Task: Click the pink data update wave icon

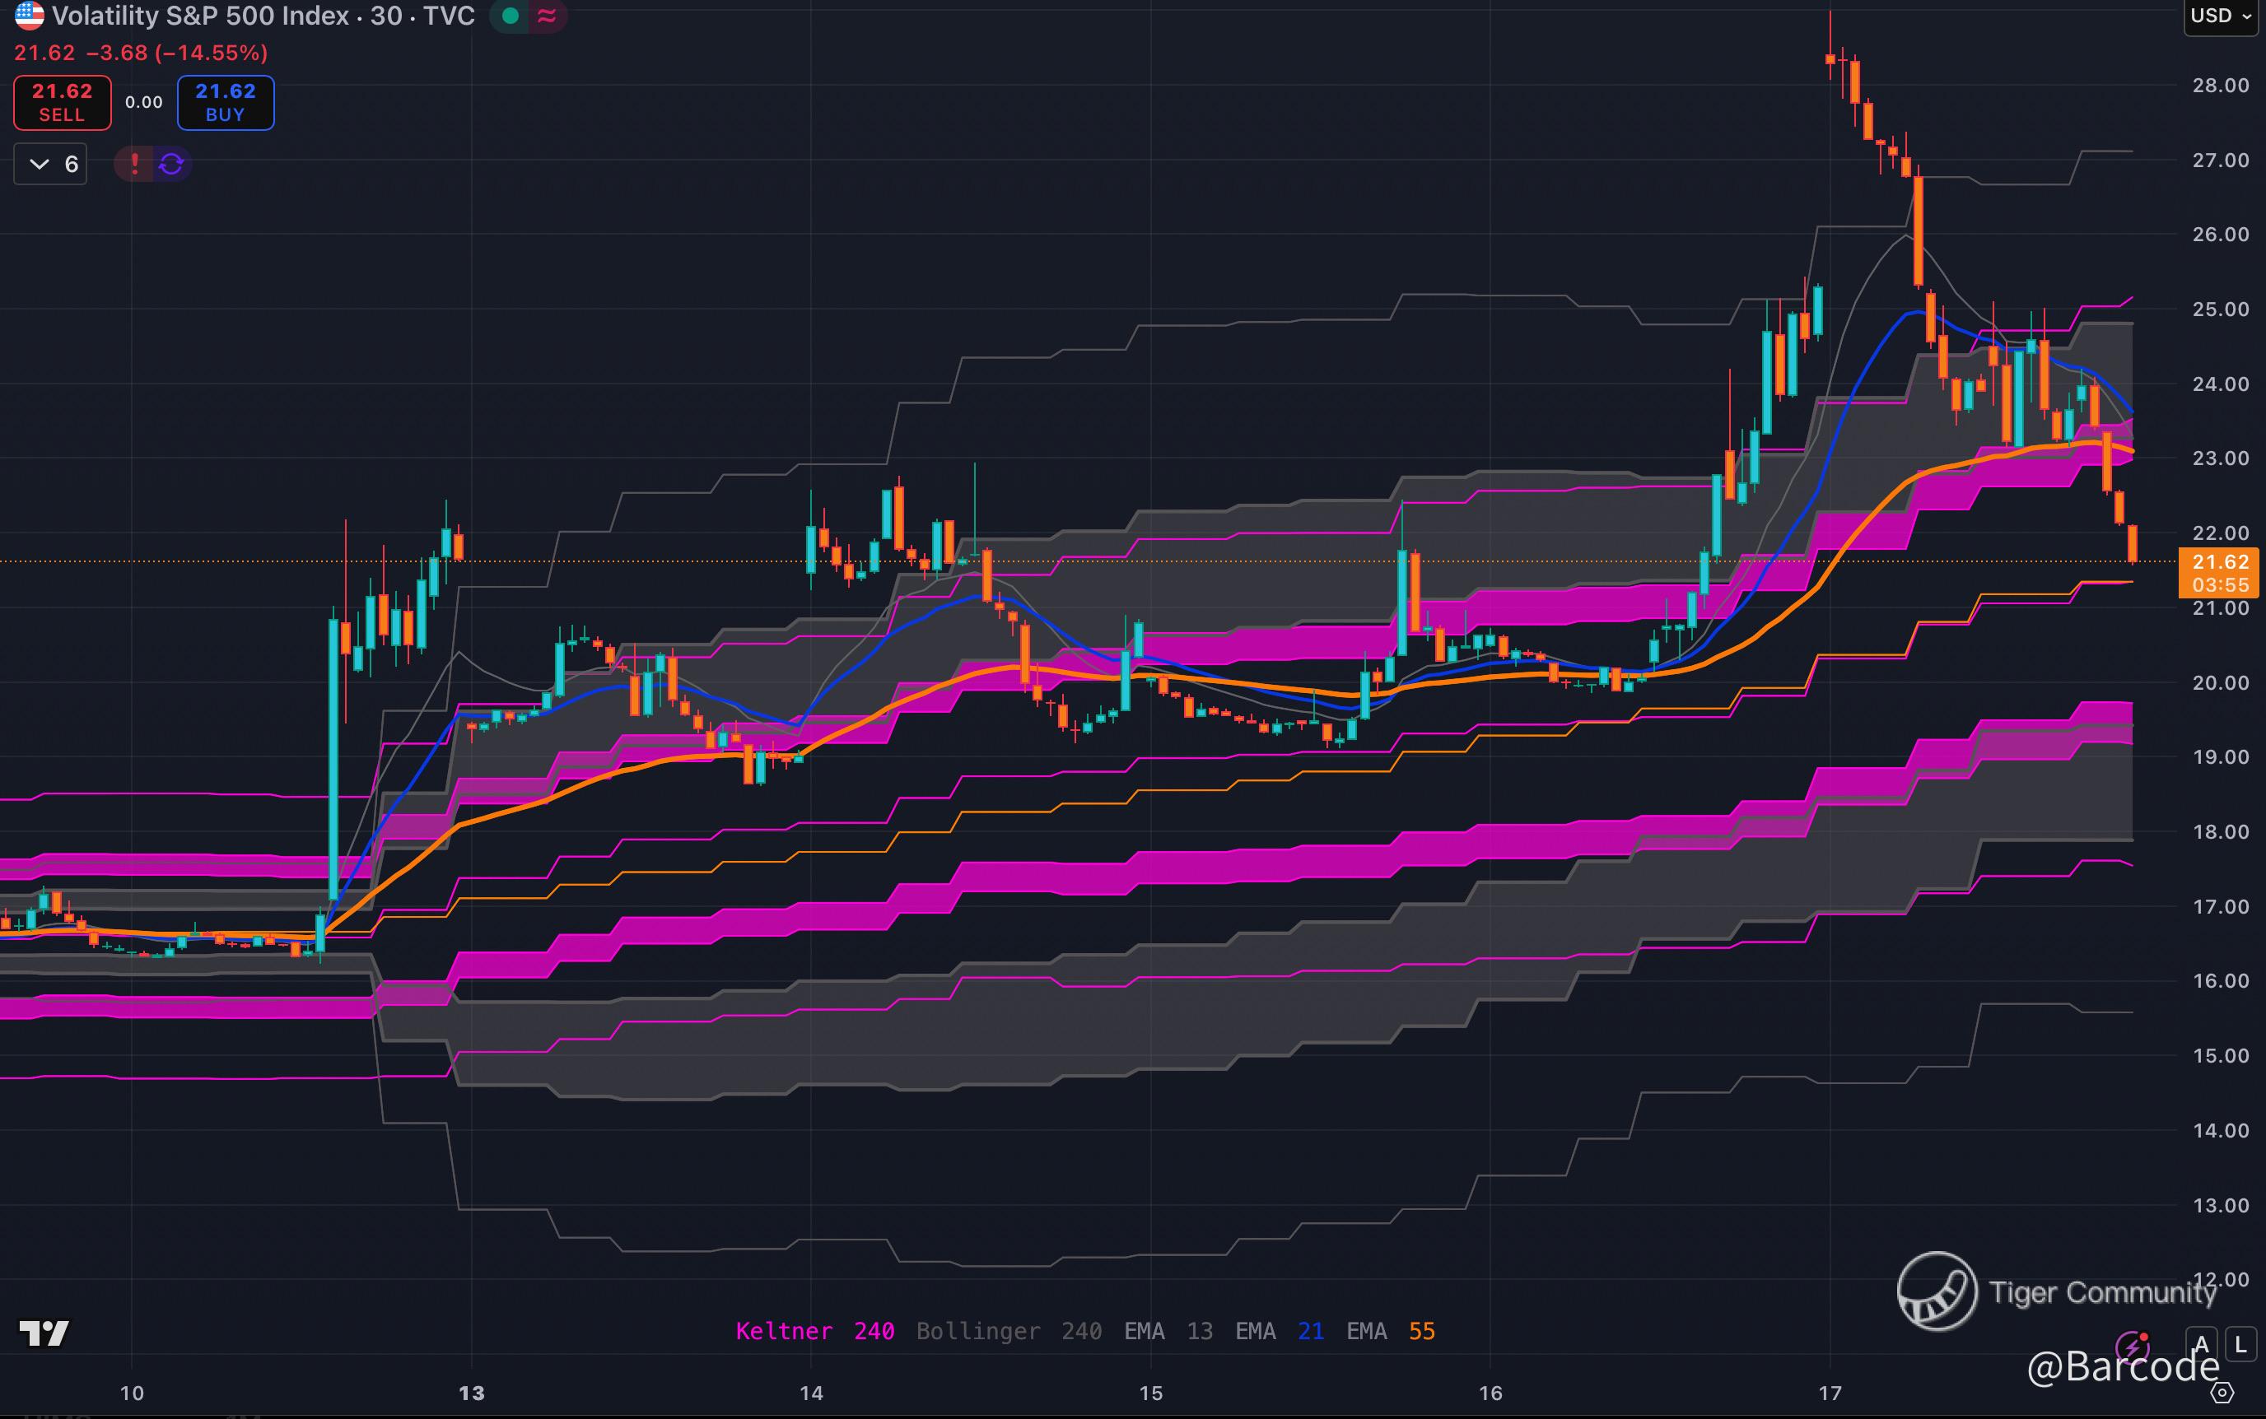Action: pos(548,16)
